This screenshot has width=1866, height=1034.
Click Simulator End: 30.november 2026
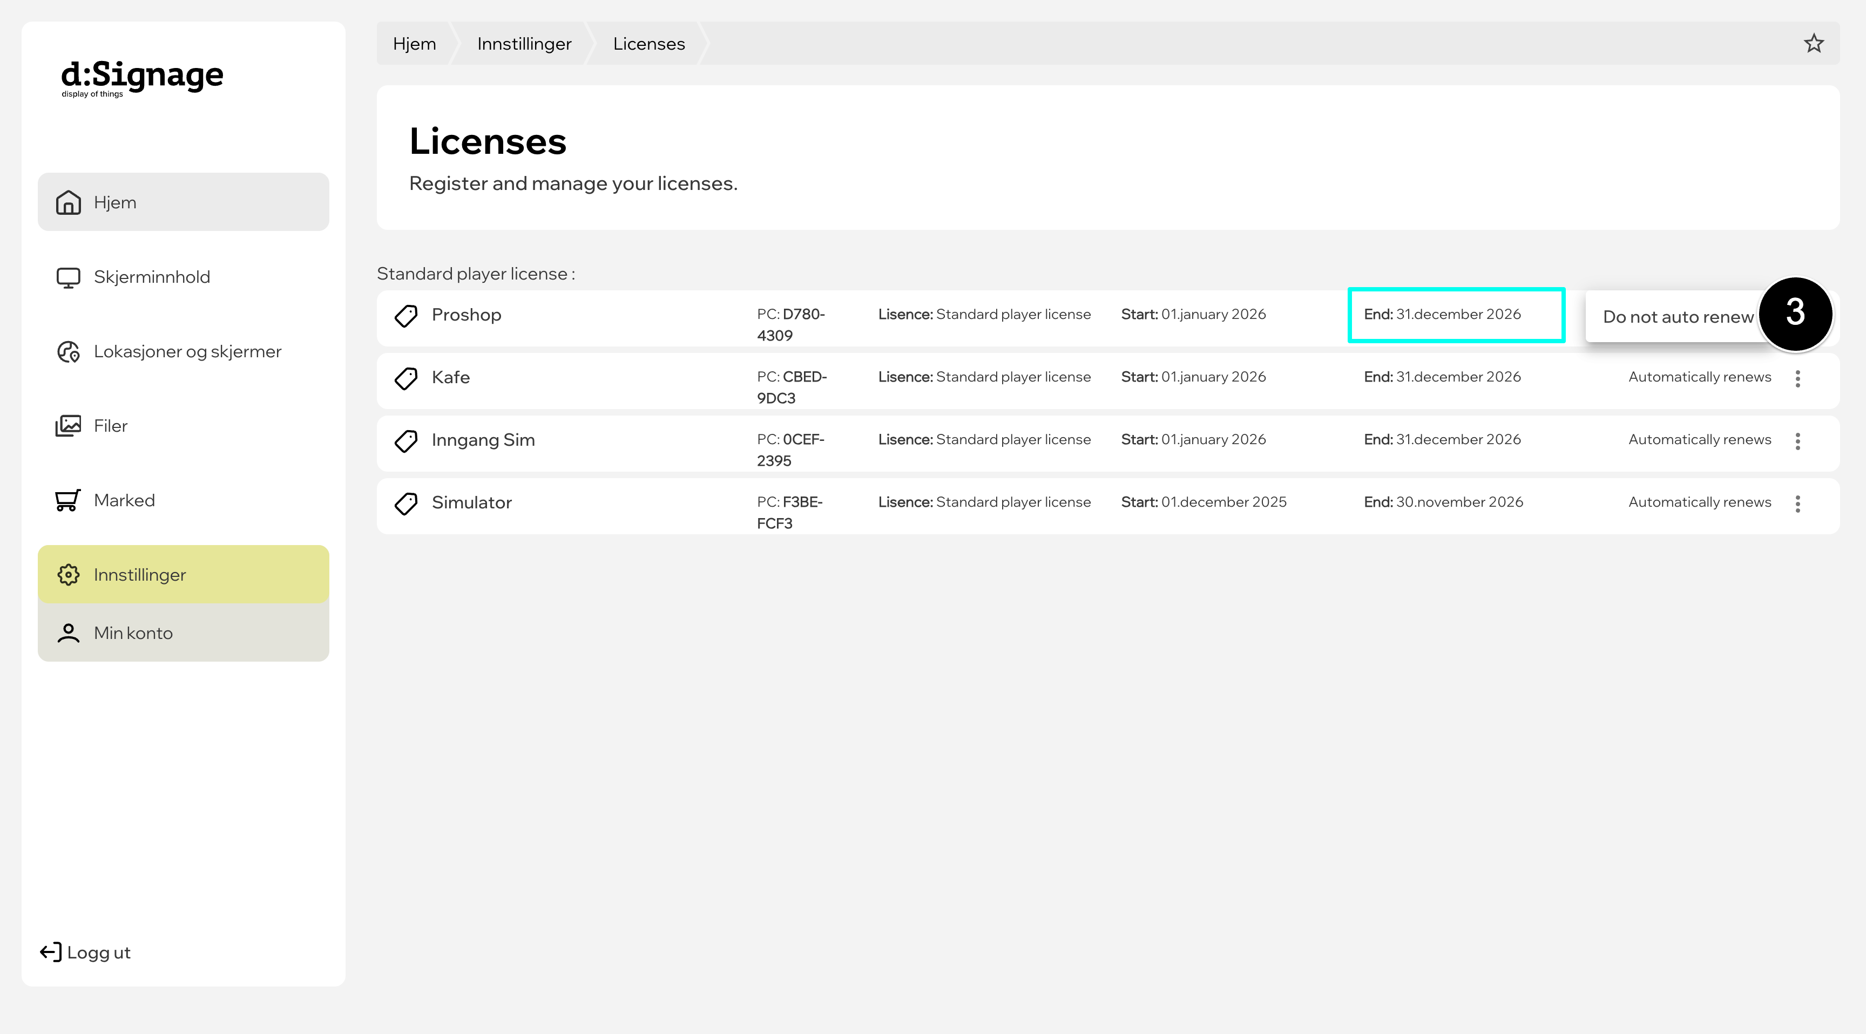point(1444,502)
